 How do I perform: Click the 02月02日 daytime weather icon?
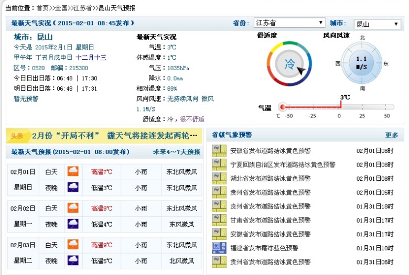coord(73,208)
